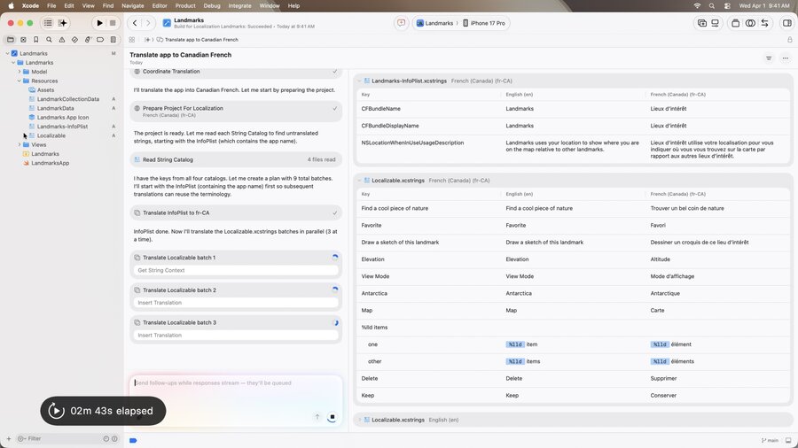This screenshot has width=798, height=448.
Task: Collapse Landmarks-InfoPlist.xcstrings table
Action: (359, 81)
